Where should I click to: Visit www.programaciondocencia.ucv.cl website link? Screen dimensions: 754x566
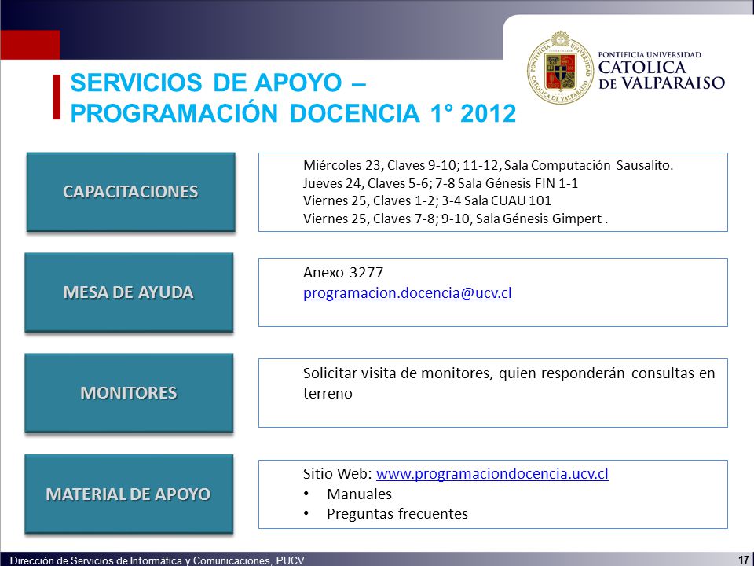pos(492,473)
